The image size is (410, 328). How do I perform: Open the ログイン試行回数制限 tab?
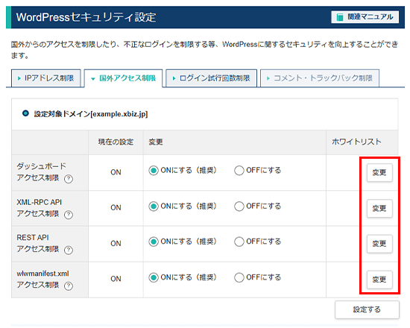[211, 78]
